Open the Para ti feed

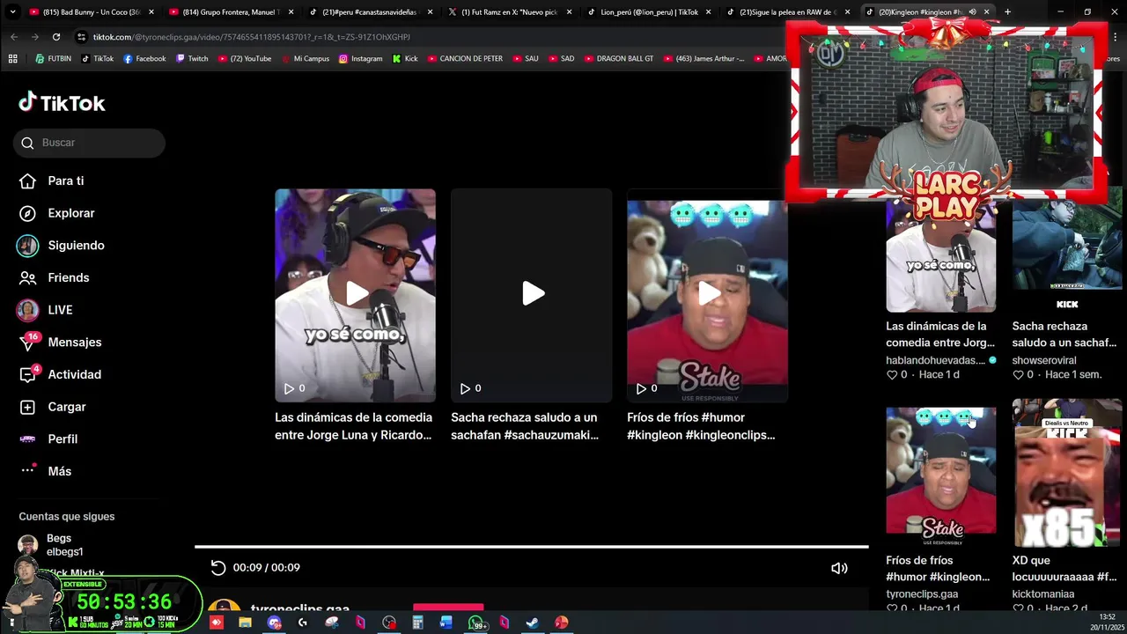coord(53,181)
